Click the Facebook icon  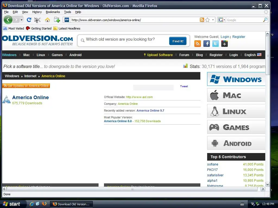coord(207,44)
